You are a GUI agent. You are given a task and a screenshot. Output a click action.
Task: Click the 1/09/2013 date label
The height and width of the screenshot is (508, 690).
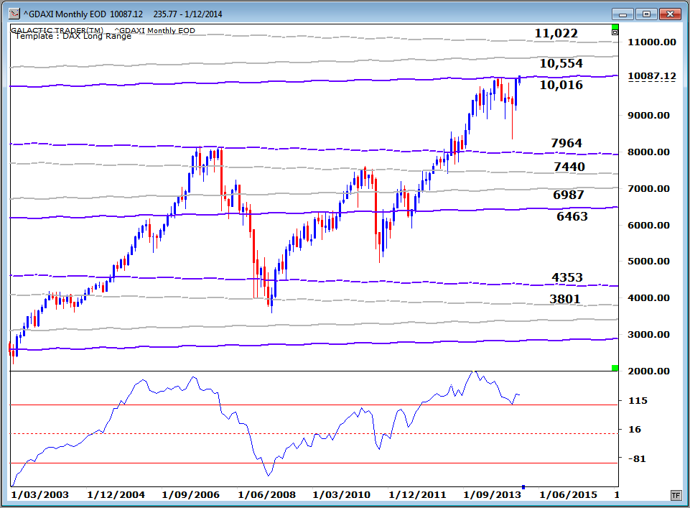point(492,495)
